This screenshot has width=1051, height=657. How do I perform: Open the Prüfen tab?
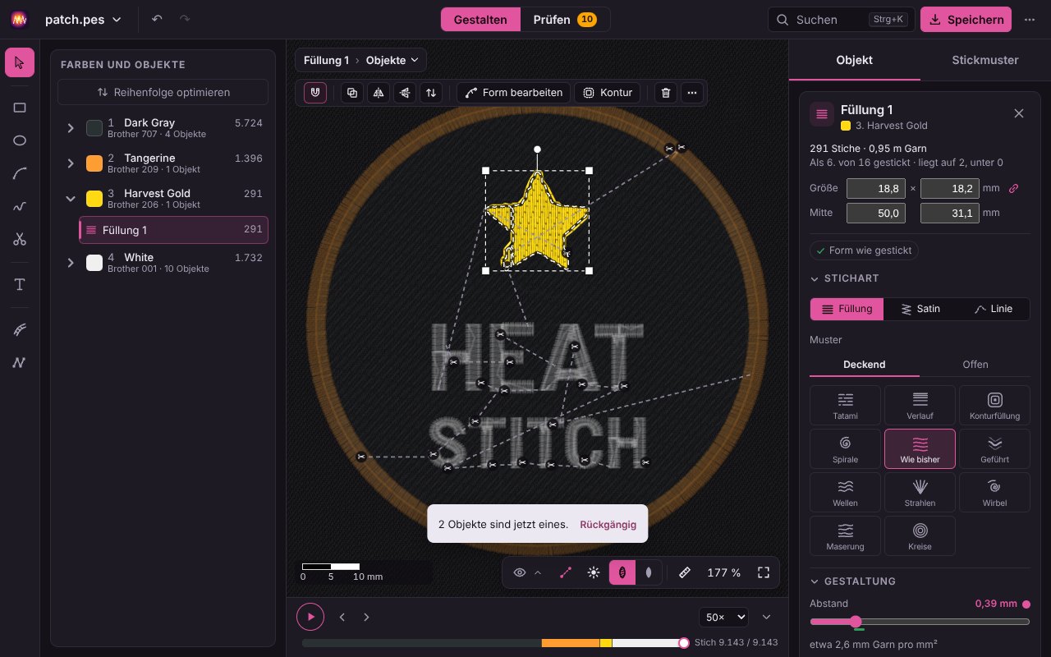pyautogui.click(x=565, y=19)
